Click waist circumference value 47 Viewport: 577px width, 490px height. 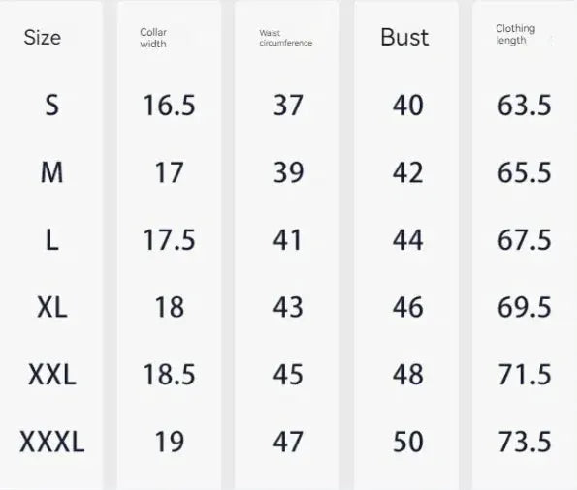[x=288, y=442]
